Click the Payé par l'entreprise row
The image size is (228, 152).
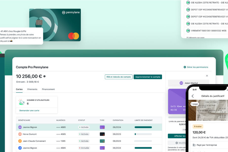(x=210, y=145)
